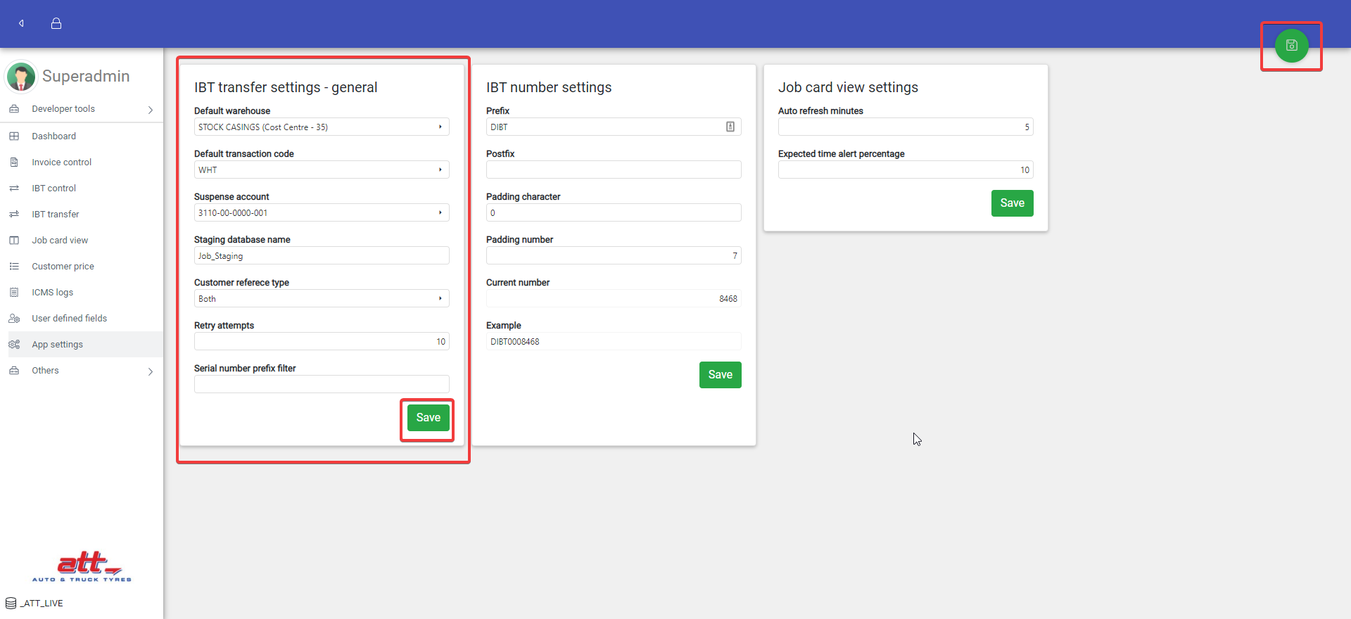This screenshot has height=619, width=1351.
Task: Click the _ATT_LIVE database icon
Action: [x=11, y=603]
